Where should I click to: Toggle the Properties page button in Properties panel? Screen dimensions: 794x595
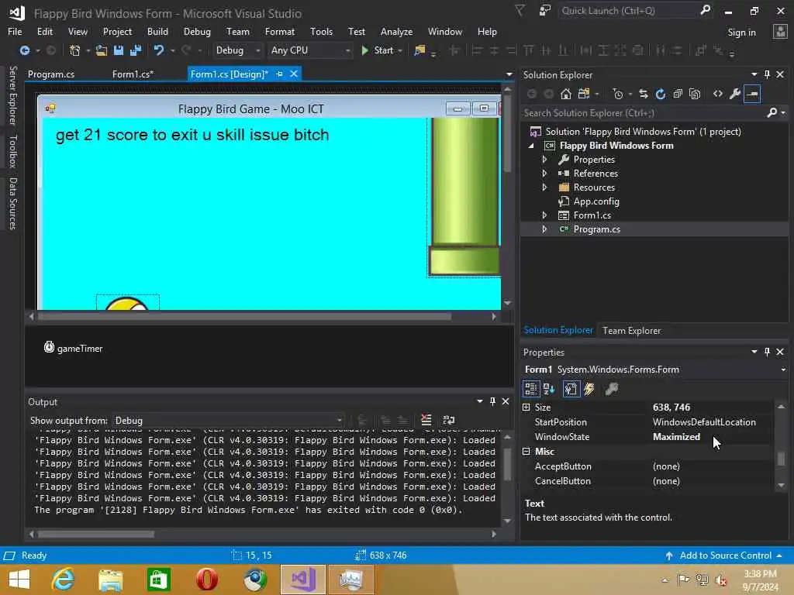pos(571,389)
